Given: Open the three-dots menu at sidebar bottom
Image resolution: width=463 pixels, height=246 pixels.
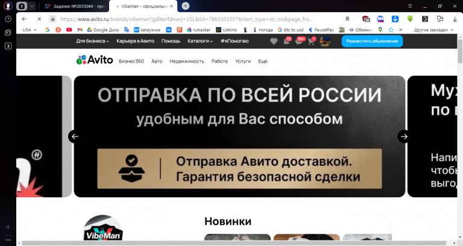Looking at the screenshot, I should click(8, 240).
